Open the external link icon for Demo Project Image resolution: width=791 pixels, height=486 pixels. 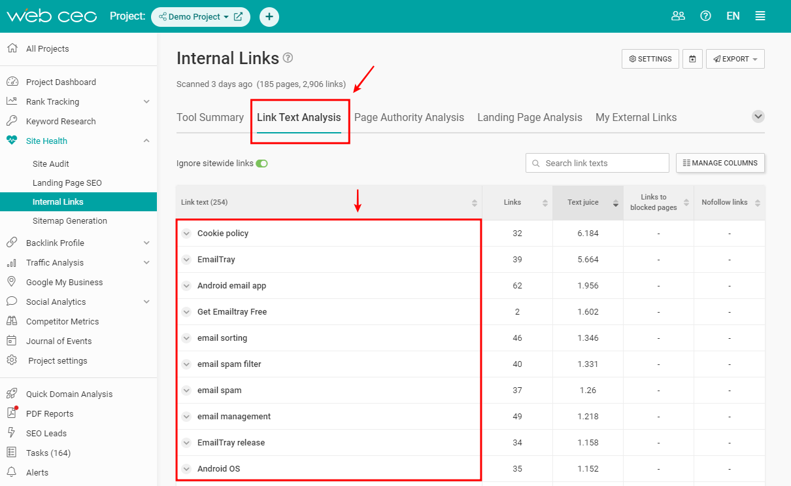[x=238, y=17]
